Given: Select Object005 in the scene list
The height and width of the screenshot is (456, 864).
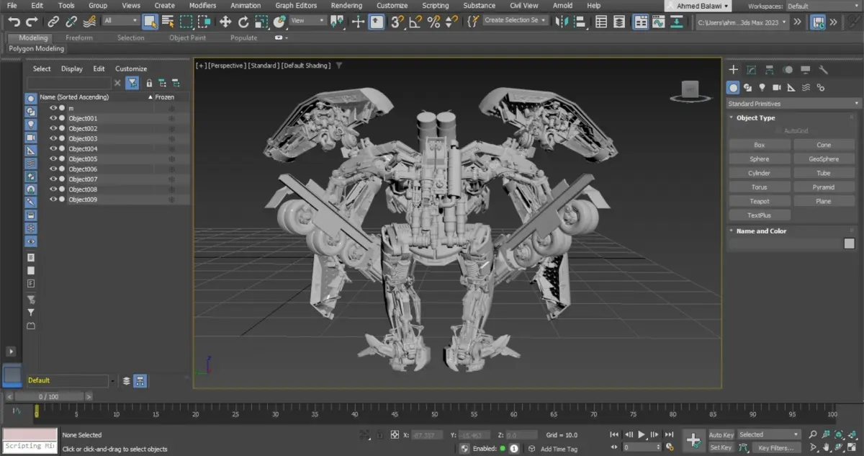Looking at the screenshot, I should tap(83, 158).
